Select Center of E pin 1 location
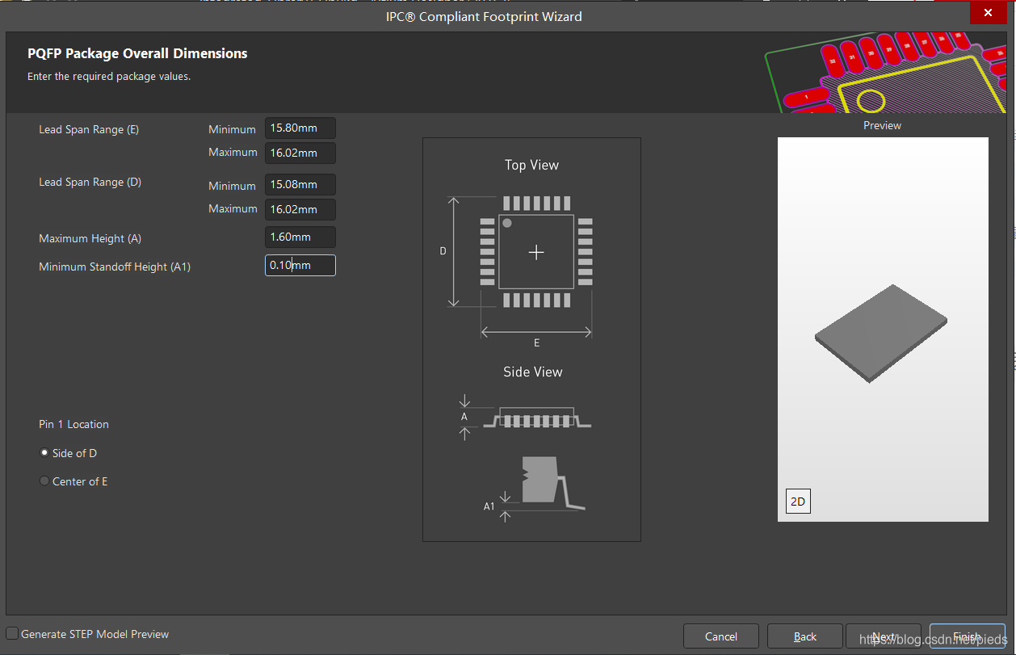This screenshot has height=655, width=1016. (x=44, y=481)
